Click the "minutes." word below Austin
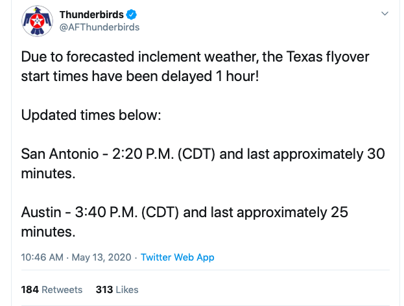Screen dimensions: 404x306 tap(48, 231)
